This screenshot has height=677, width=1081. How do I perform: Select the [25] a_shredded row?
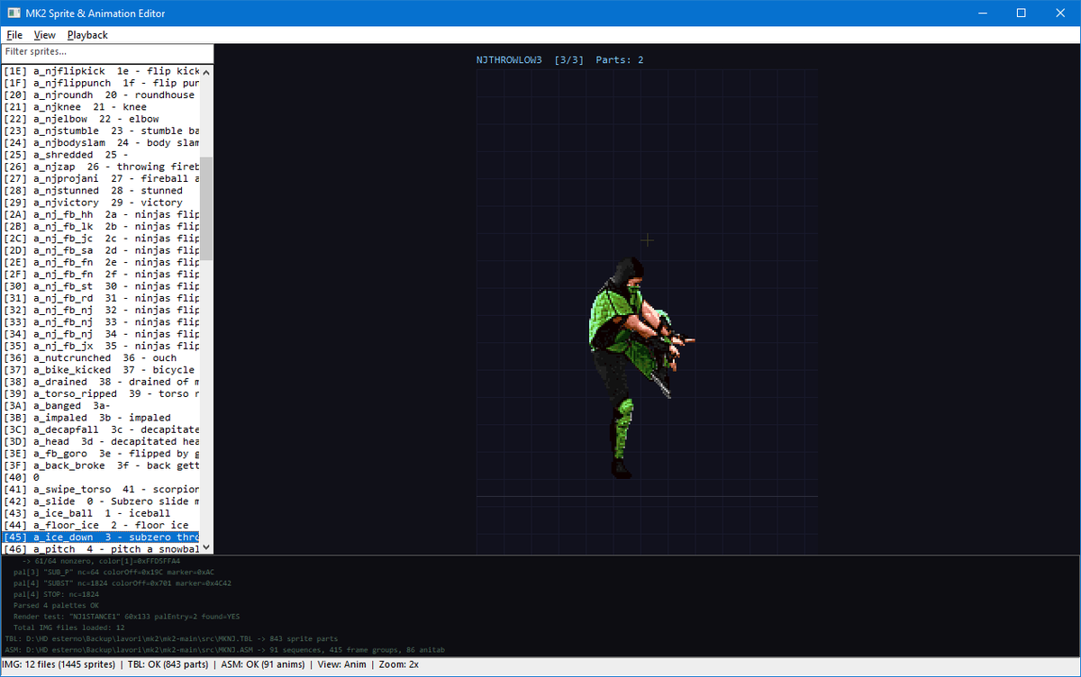pos(100,155)
